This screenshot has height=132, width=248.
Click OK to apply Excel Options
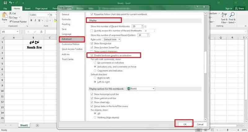click(x=185, y=124)
